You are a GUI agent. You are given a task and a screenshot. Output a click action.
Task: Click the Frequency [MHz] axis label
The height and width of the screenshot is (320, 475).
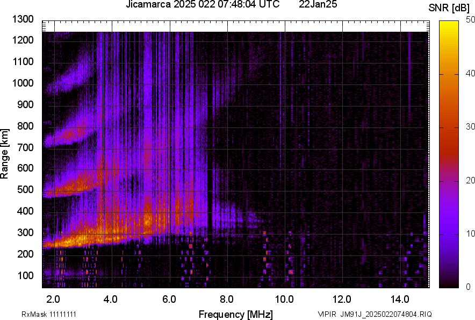click(235, 314)
